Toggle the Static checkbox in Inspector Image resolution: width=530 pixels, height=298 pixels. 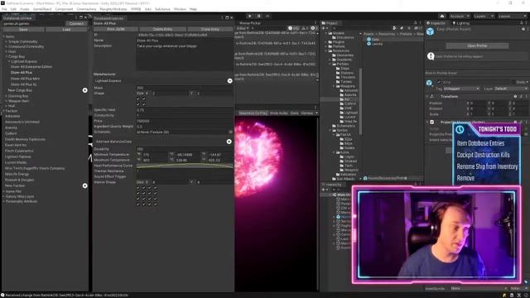tap(513, 82)
